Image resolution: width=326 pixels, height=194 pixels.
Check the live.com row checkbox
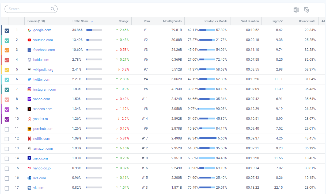pos(7,178)
